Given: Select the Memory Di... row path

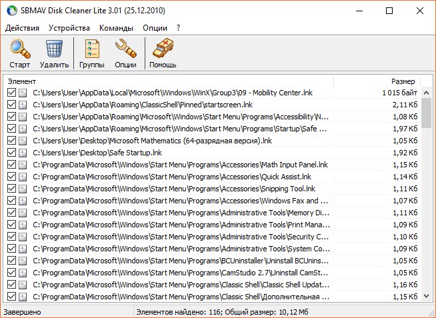Looking at the screenshot, I should [x=181, y=213].
